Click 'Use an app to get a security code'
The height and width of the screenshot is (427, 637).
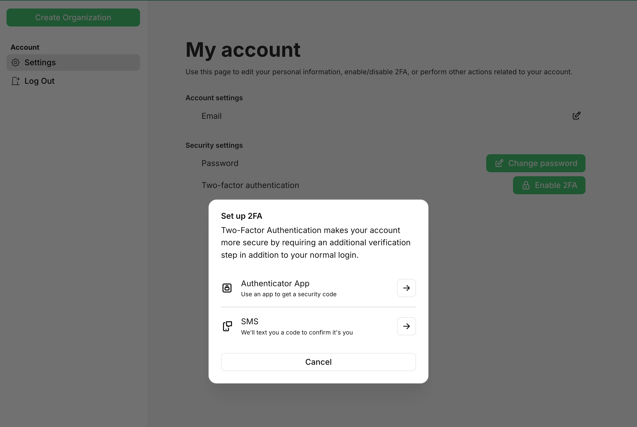point(289,294)
